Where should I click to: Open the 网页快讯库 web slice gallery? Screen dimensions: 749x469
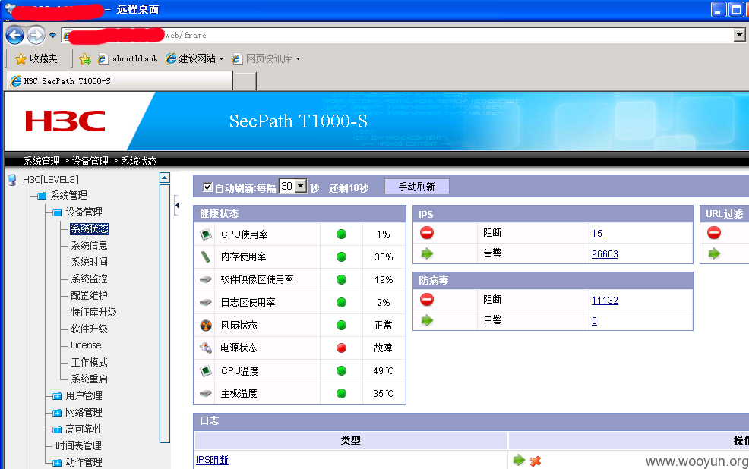266,58
